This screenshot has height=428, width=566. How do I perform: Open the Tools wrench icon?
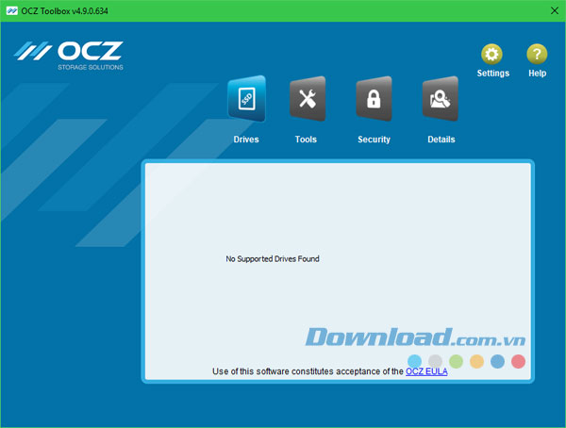[x=308, y=99]
